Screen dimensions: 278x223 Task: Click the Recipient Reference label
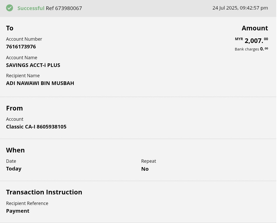pyautogui.click(x=27, y=203)
